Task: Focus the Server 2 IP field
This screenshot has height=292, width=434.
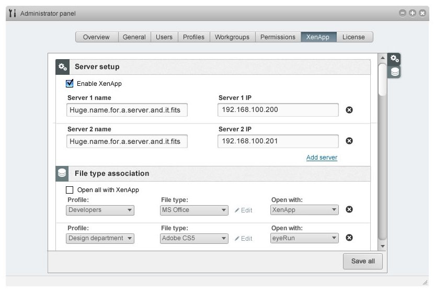Action: pos(278,141)
